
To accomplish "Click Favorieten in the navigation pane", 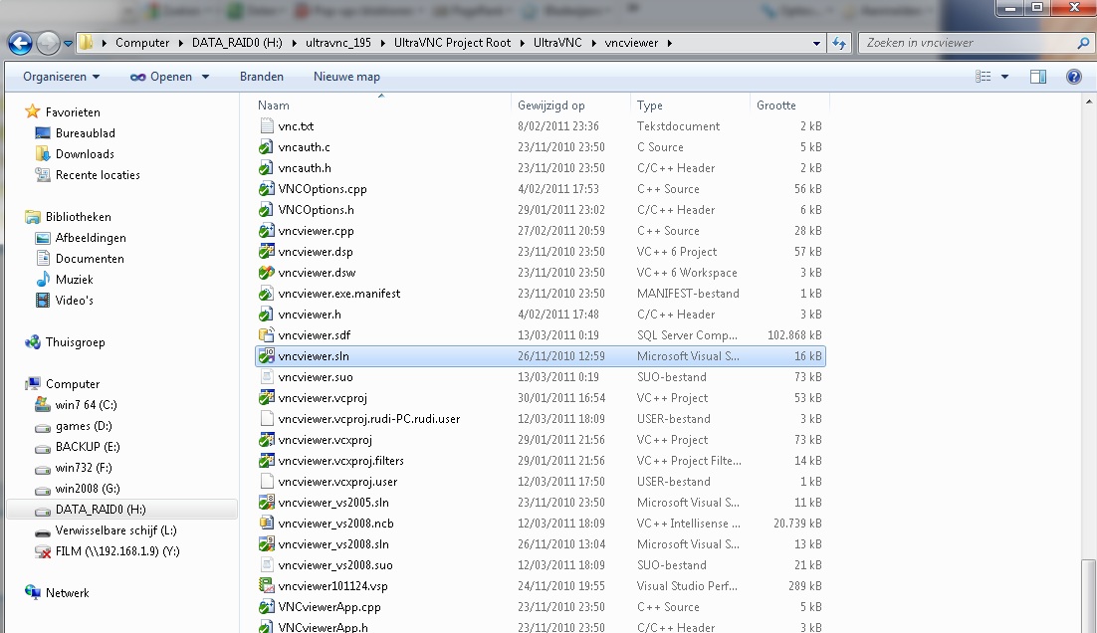I will pyautogui.click(x=73, y=111).
